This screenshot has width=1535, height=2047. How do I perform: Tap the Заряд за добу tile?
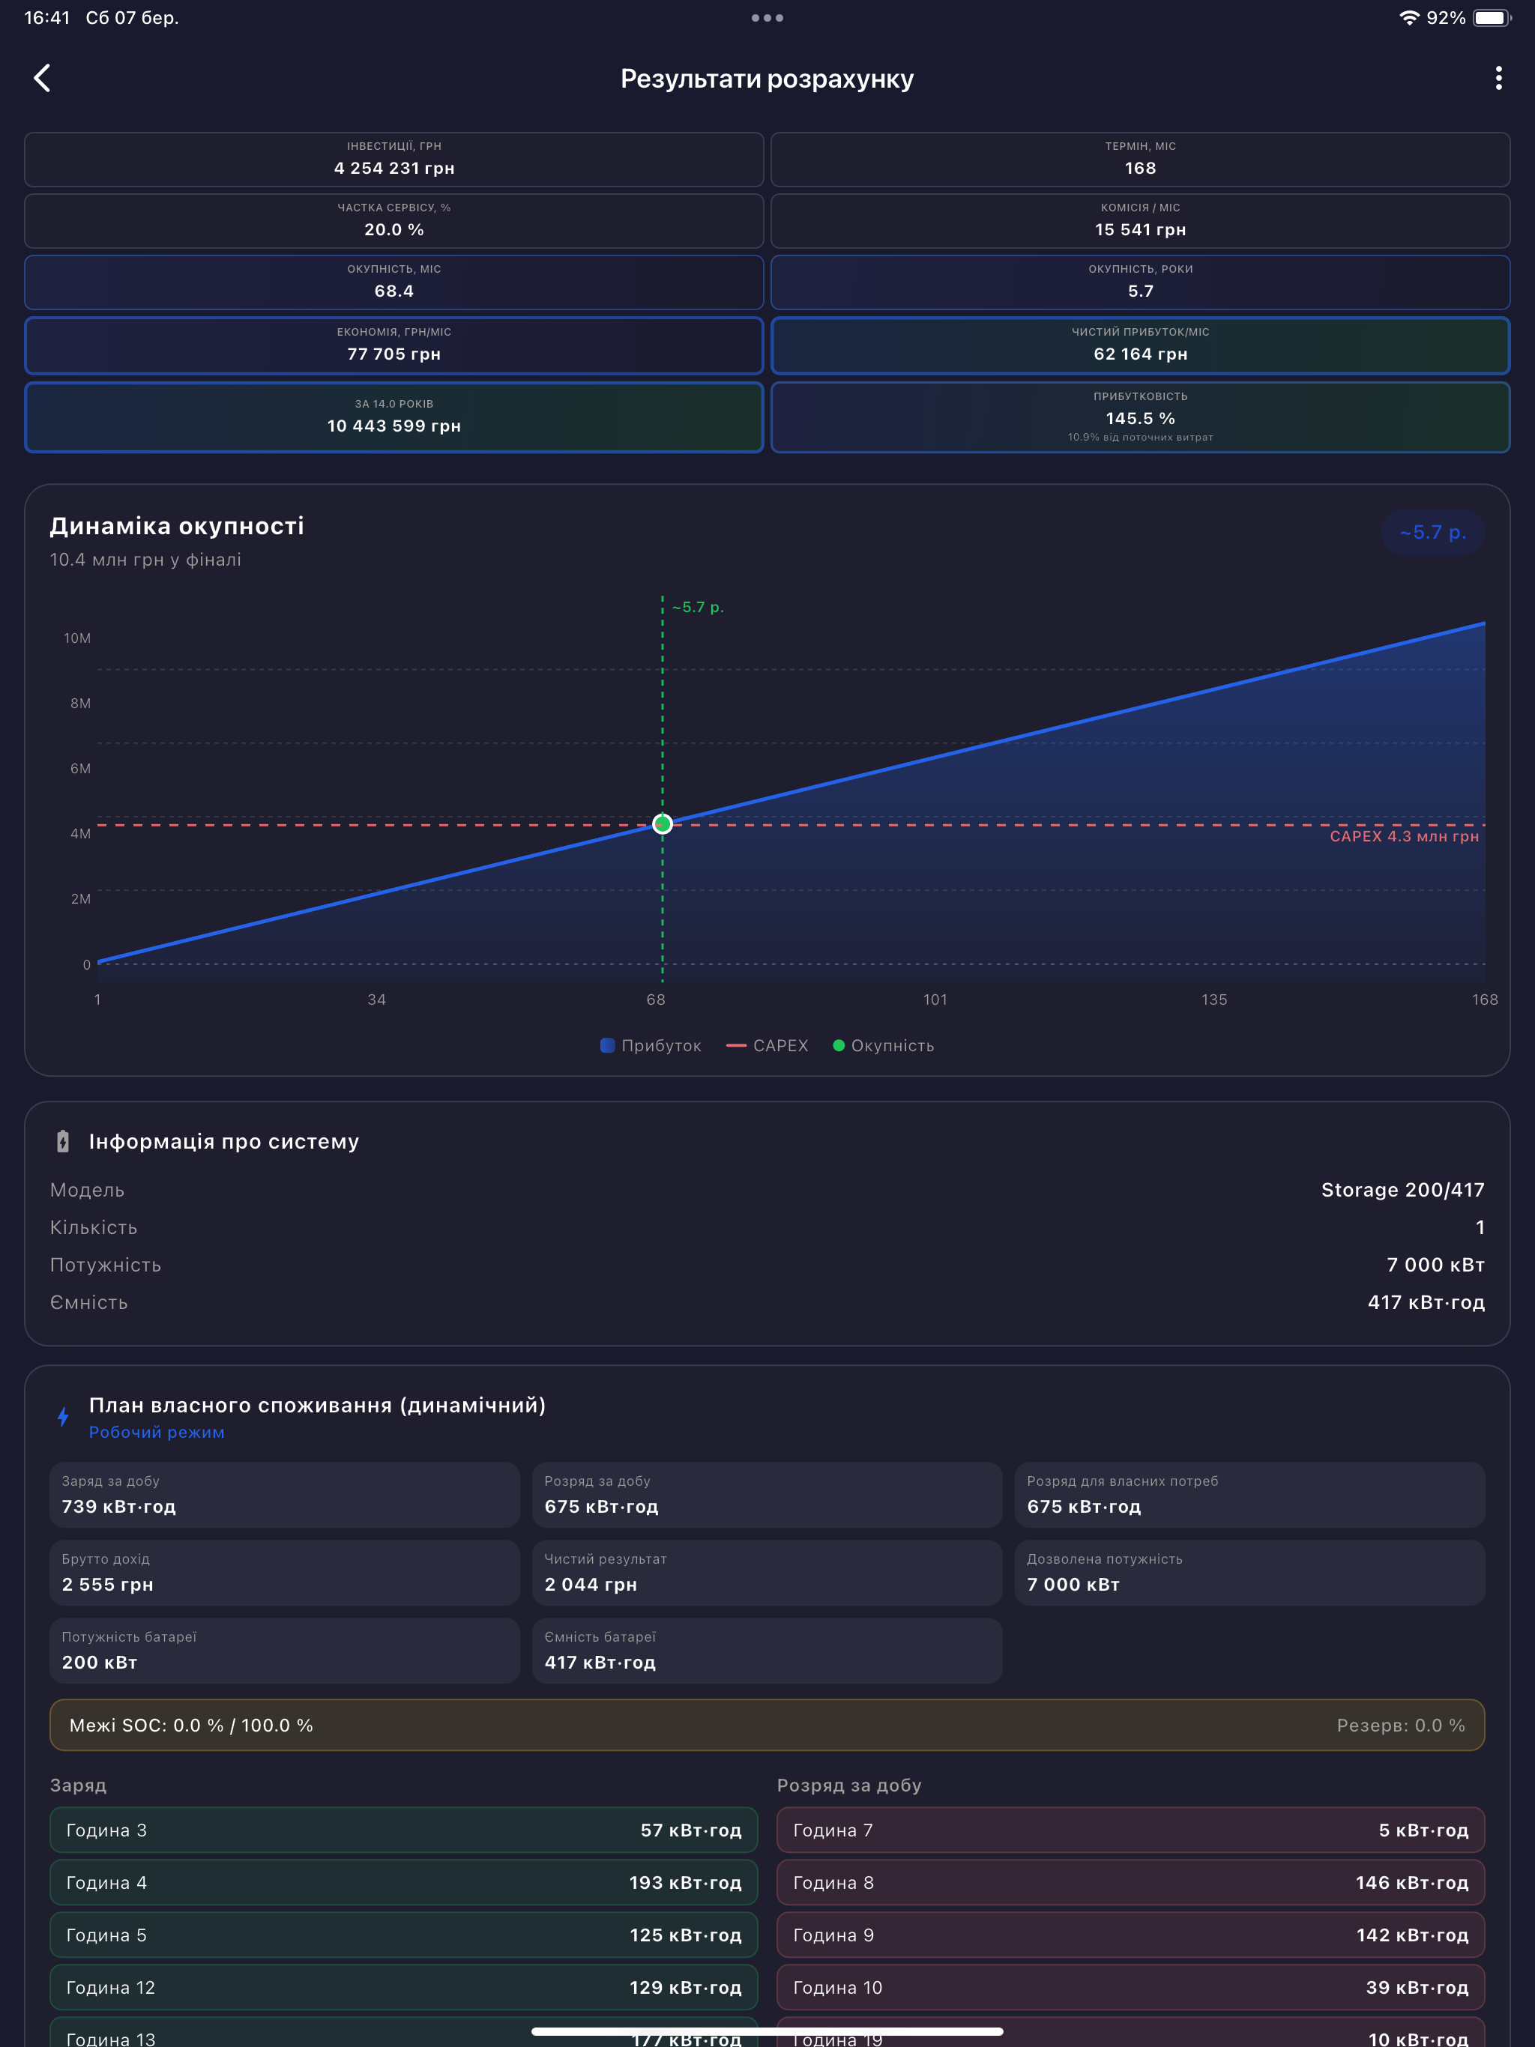click(284, 1495)
